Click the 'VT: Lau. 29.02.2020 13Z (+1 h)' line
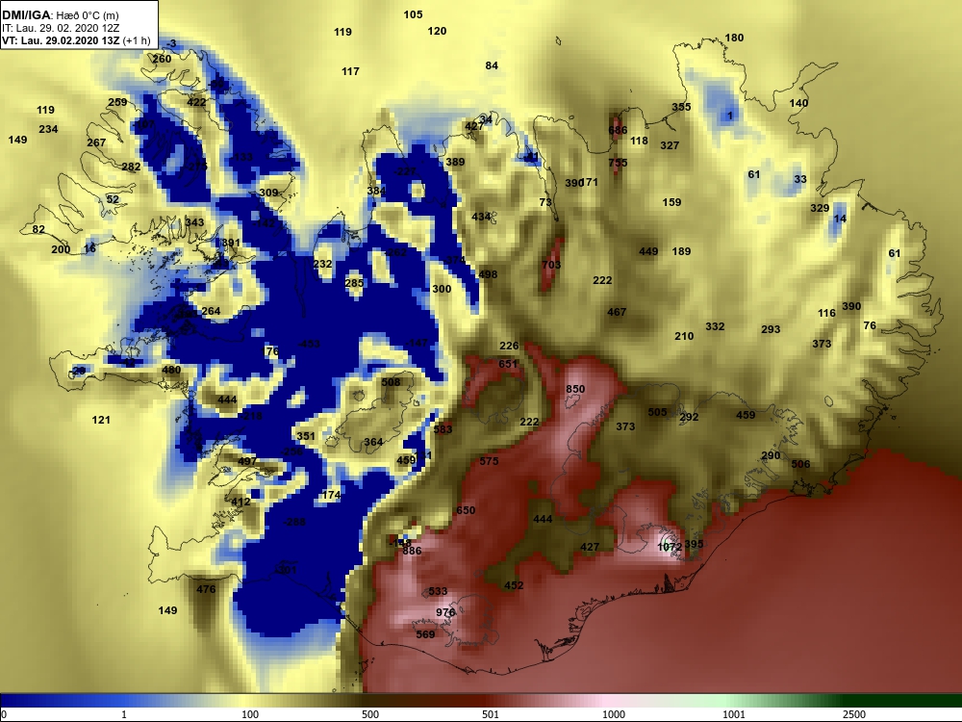 pos(76,40)
